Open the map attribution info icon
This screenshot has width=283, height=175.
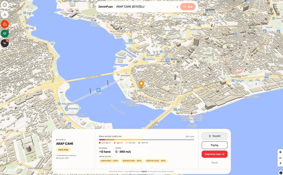pyautogui.click(x=281, y=173)
